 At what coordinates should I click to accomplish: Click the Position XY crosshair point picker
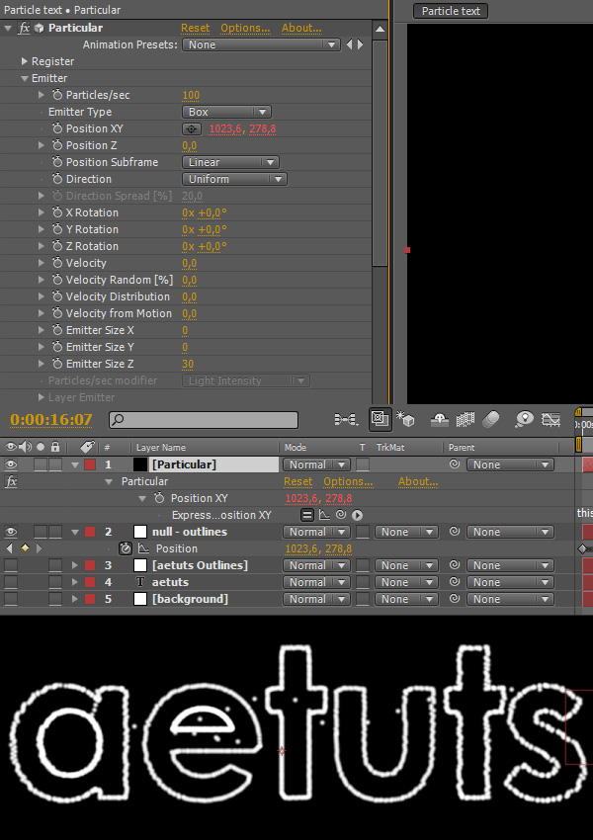tap(192, 129)
